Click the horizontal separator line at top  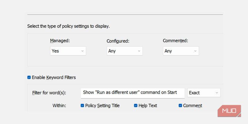(x=125, y=15)
